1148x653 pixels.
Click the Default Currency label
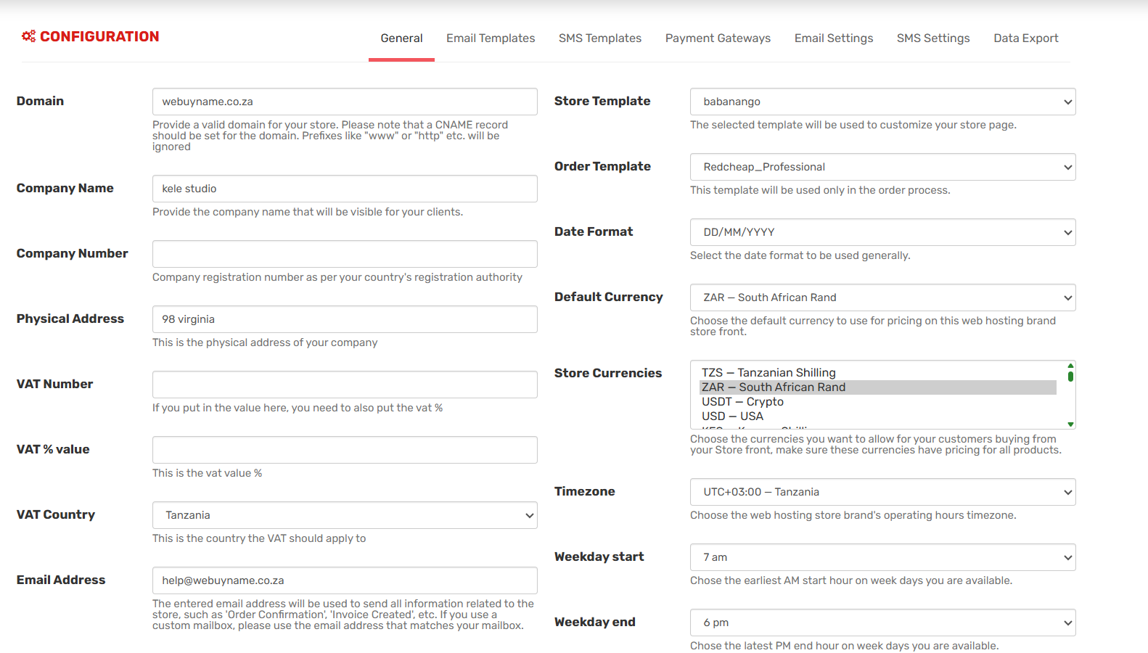click(609, 297)
